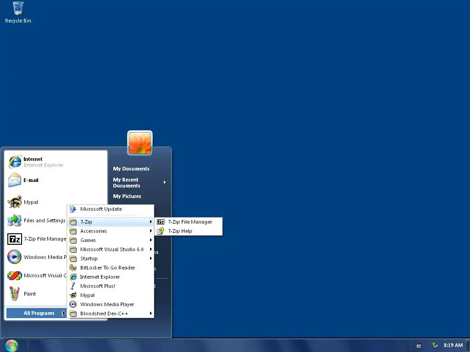Expand the Microsoft Visual Studio 6.0 arrow
The image size is (470, 352).
[151, 249]
